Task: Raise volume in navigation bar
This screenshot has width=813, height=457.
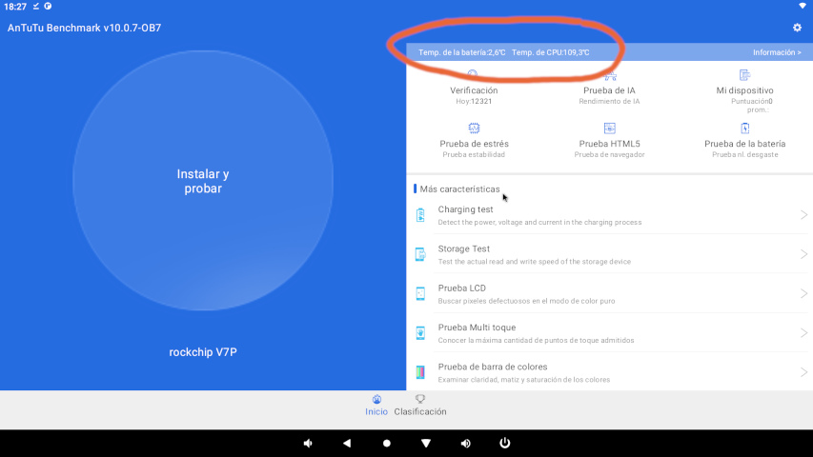Action: tap(465, 443)
